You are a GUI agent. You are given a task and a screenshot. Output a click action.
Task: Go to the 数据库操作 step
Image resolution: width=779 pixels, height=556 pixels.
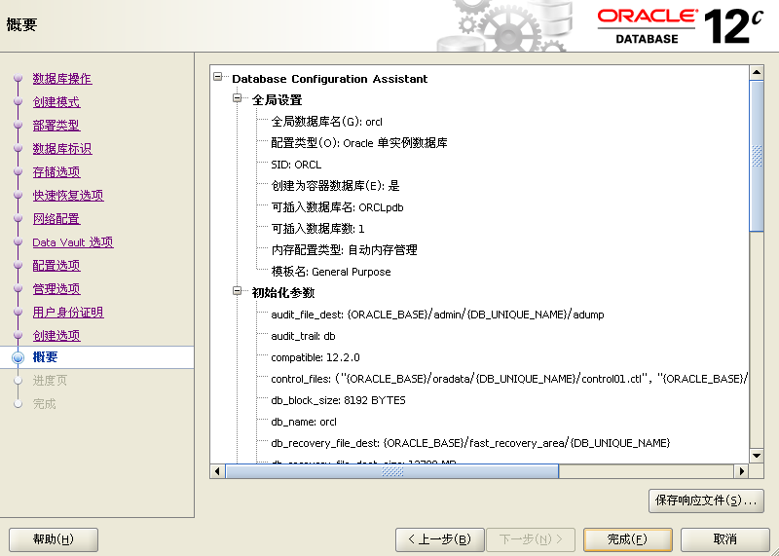[x=62, y=79]
